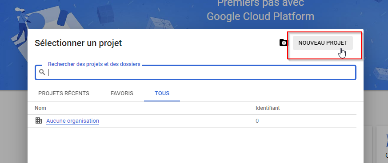This screenshot has height=163, width=388.
Task: Click the magnifier icon in the search box
Action: (42, 72)
